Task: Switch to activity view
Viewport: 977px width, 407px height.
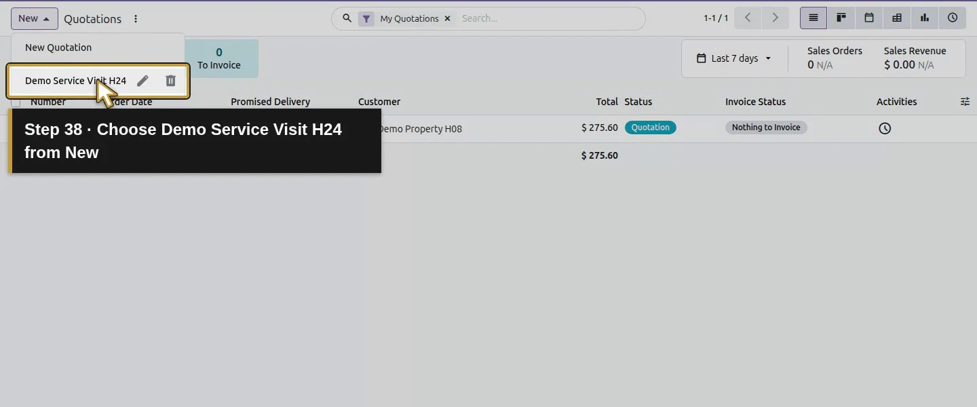Action: click(x=953, y=18)
